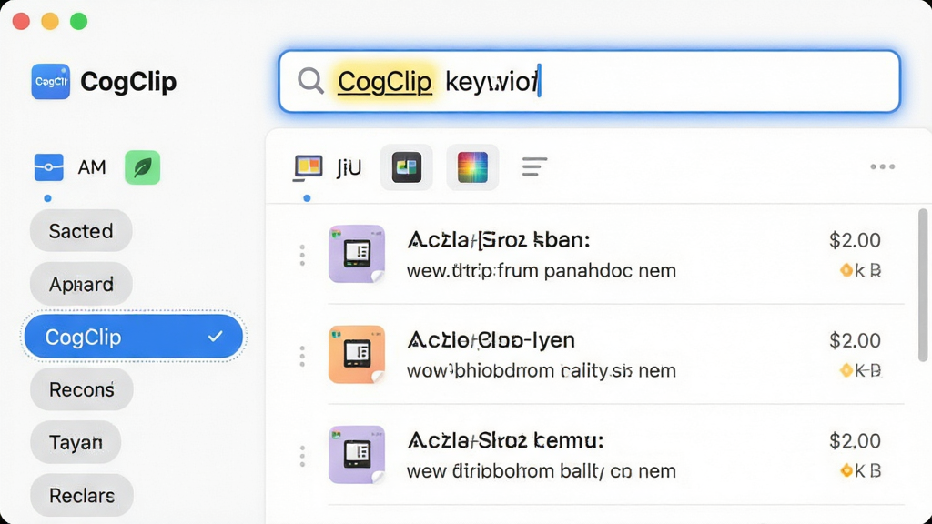Screen dimensions: 932x524
Task: Click the subtitle starting with "wow"
Action: point(542,371)
